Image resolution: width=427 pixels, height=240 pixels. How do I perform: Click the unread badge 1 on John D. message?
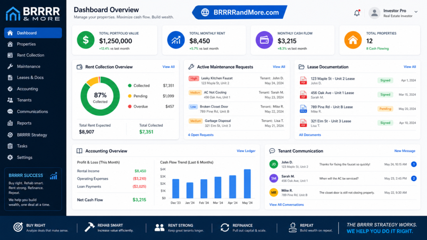point(414,164)
